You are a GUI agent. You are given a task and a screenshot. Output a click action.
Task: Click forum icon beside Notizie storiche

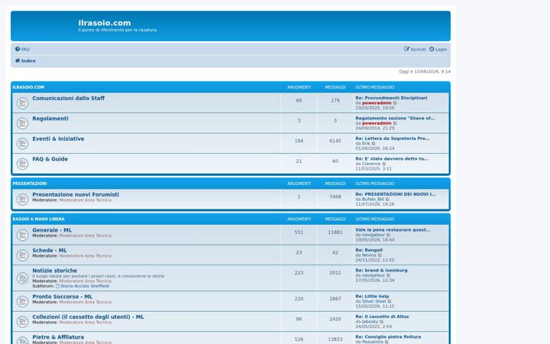(x=22, y=278)
